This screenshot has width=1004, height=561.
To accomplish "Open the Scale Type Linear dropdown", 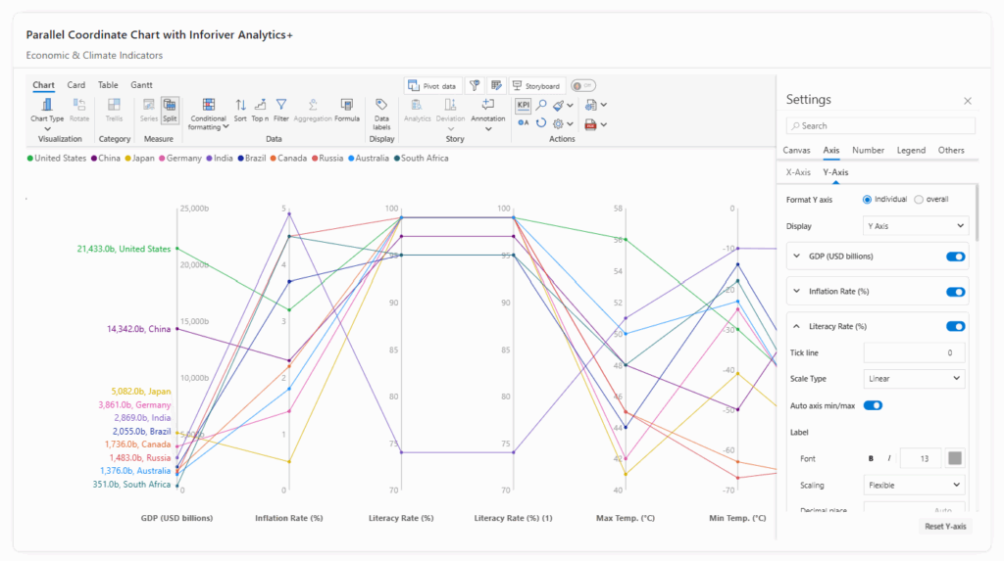I will [914, 379].
